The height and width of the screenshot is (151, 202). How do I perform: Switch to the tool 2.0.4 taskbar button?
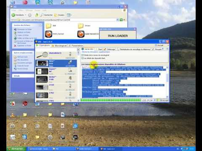click(111, 149)
